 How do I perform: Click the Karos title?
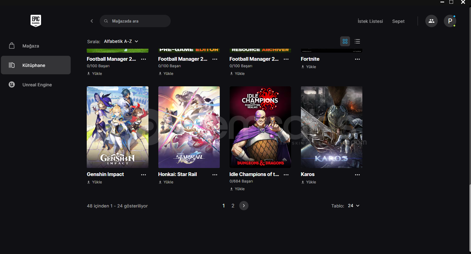(x=307, y=174)
